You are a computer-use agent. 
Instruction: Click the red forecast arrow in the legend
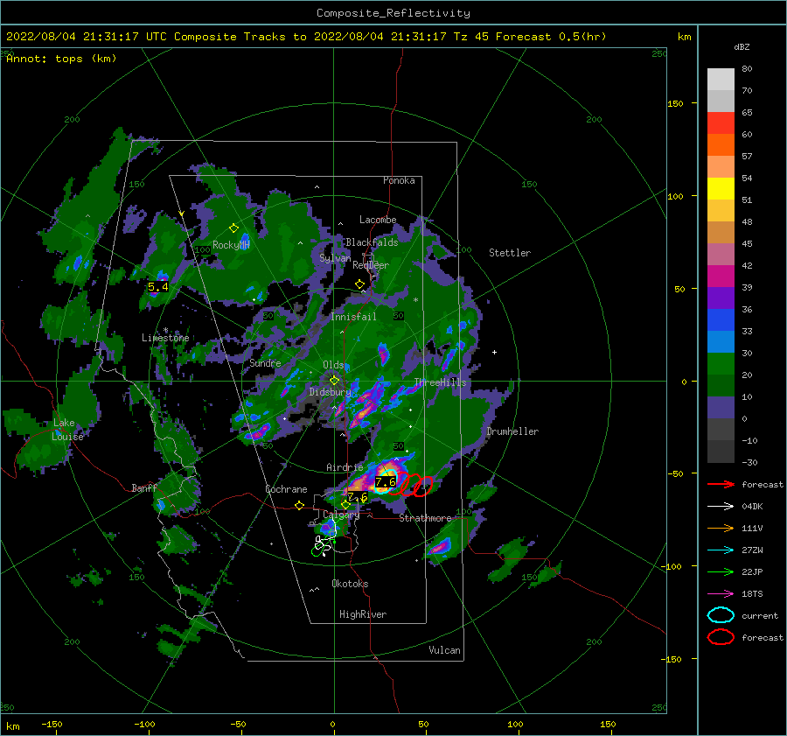pyautogui.click(x=721, y=484)
